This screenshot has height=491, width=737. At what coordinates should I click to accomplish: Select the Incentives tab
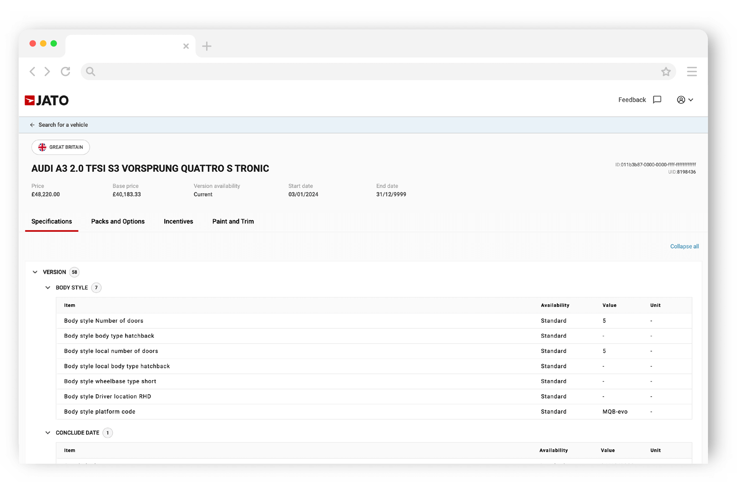[178, 221]
